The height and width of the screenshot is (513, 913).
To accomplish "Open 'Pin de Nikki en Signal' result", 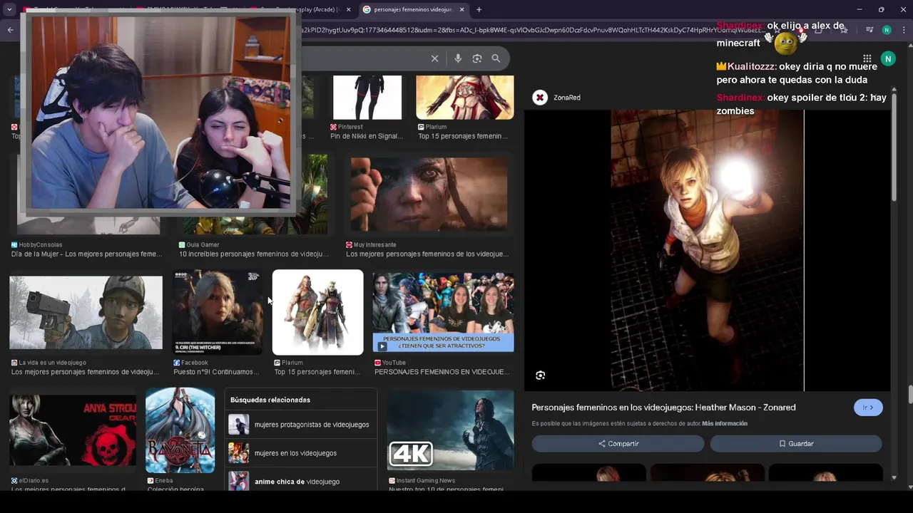I will coord(367,136).
